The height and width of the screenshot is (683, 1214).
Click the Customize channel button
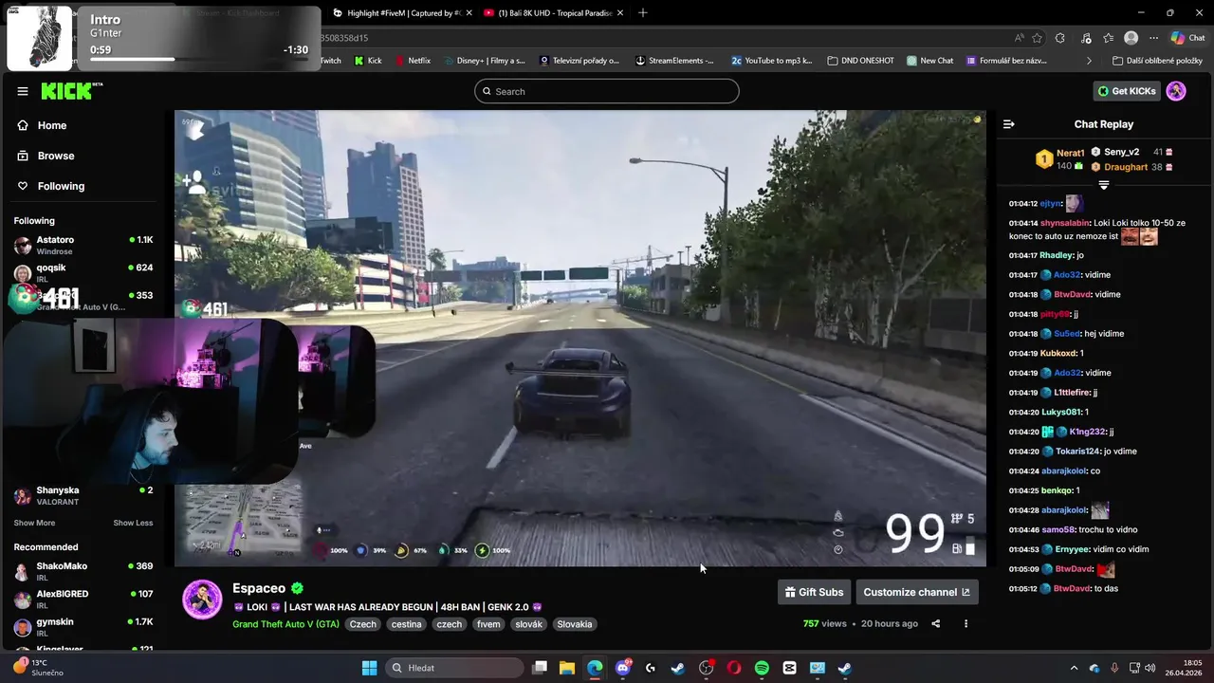(916, 592)
